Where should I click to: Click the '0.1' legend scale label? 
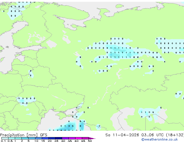[3, 141]
